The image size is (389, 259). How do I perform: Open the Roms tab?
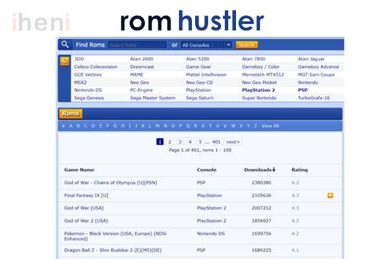tap(71, 114)
